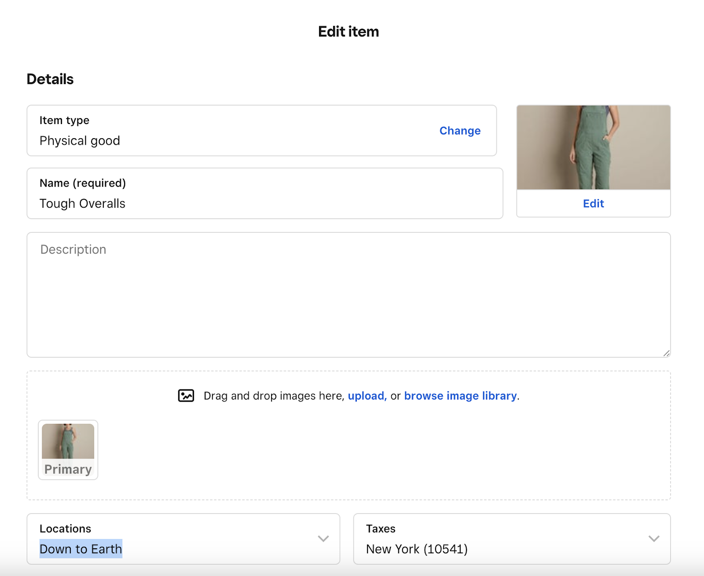The width and height of the screenshot is (704, 576).
Task: Click the Taxes field label
Action: [x=381, y=528]
